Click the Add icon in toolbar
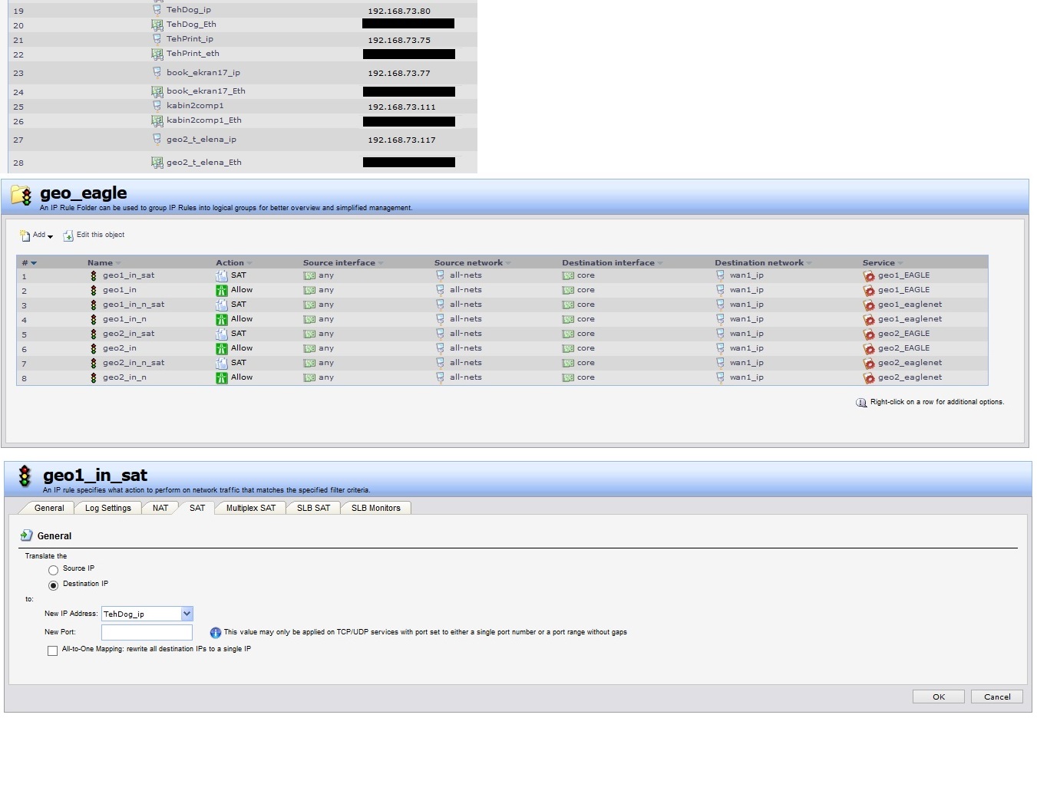This screenshot has width=1037, height=797. (x=25, y=235)
